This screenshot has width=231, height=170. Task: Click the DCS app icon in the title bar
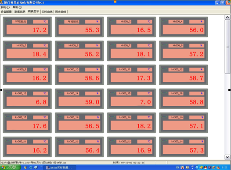pos(2,3)
